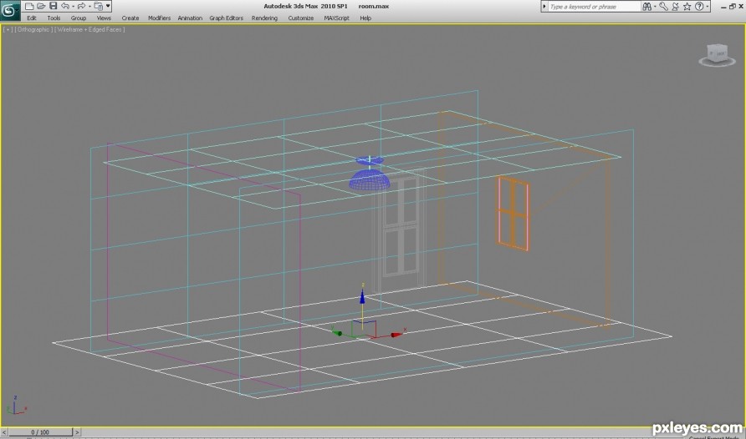
Task: Click the Communication Center satellite icon
Action: (x=675, y=7)
